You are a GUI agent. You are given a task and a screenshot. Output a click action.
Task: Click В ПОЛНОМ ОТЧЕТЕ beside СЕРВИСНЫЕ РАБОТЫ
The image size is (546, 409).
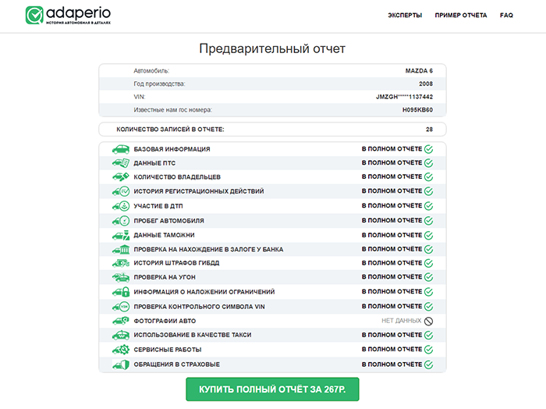click(x=391, y=350)
